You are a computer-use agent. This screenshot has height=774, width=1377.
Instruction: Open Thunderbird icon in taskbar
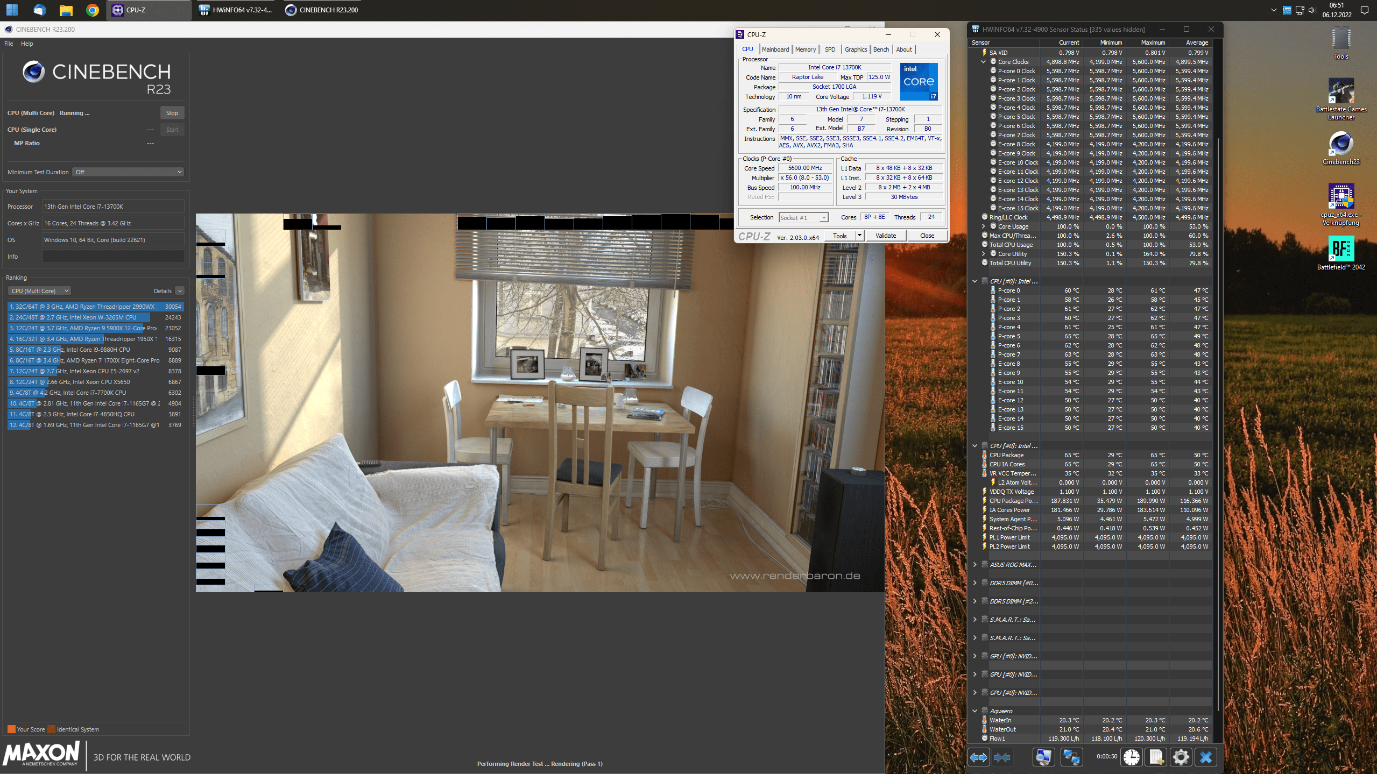coord(39,10)
